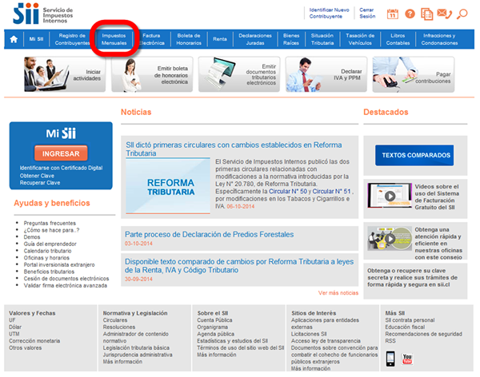480x377 pixels.
Task: Open Oficinas y horarios link
Action: [x=46, y=258]
